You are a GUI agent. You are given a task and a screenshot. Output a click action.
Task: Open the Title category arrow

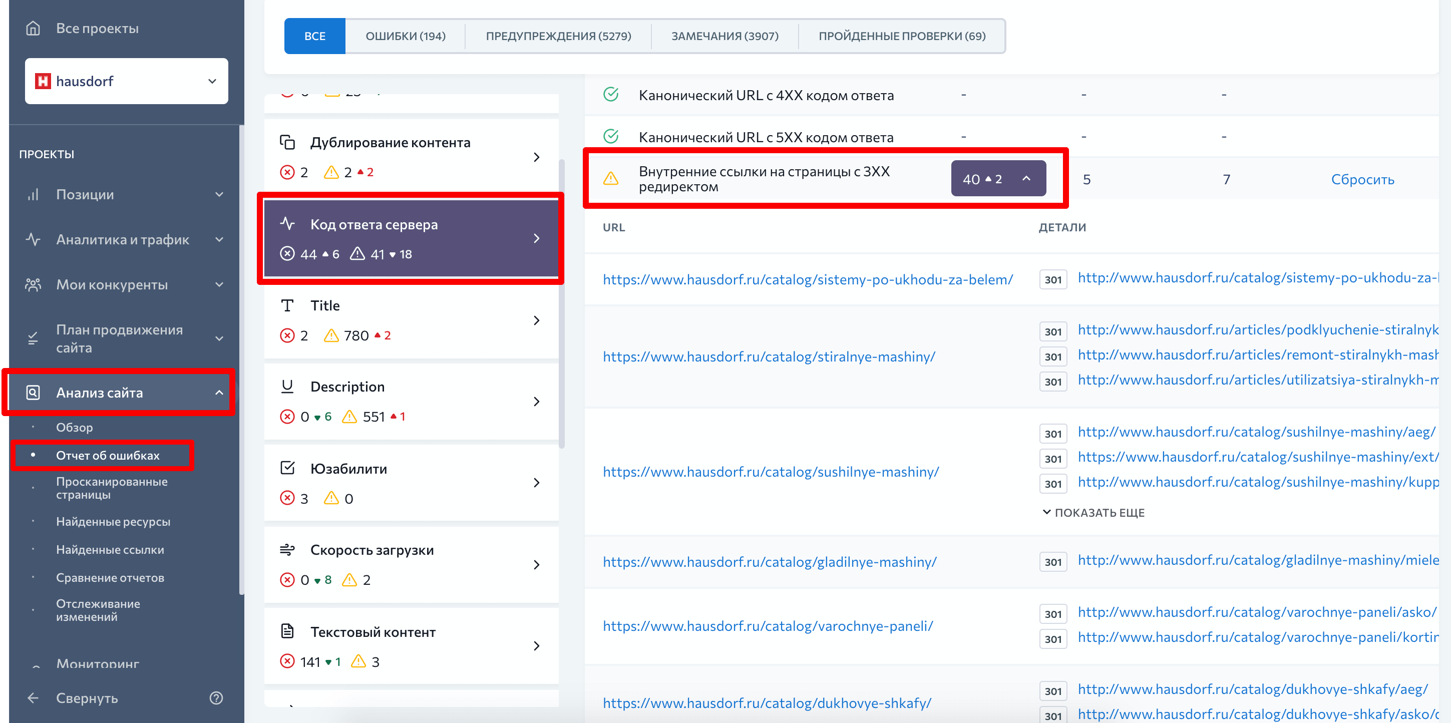click(x=536, y=320)
